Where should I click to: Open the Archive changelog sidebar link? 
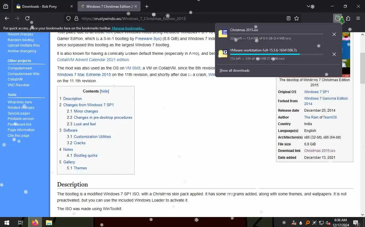[x=22, y=51]
